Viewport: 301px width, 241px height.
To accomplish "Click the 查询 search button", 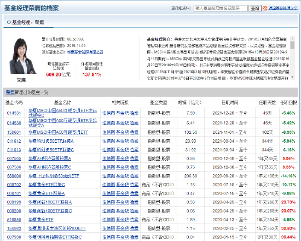I will point(255,8).
